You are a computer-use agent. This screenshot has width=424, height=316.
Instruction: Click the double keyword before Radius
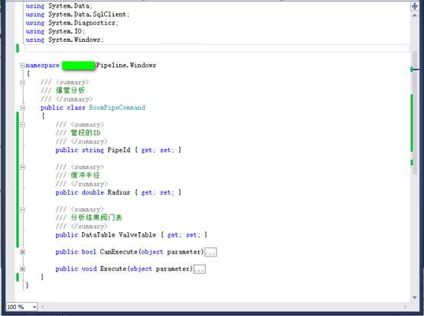pyautogui.click(x=93, y=192)
